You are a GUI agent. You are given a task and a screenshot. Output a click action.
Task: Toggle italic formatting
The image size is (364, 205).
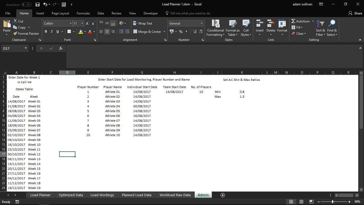coord(51,31)
